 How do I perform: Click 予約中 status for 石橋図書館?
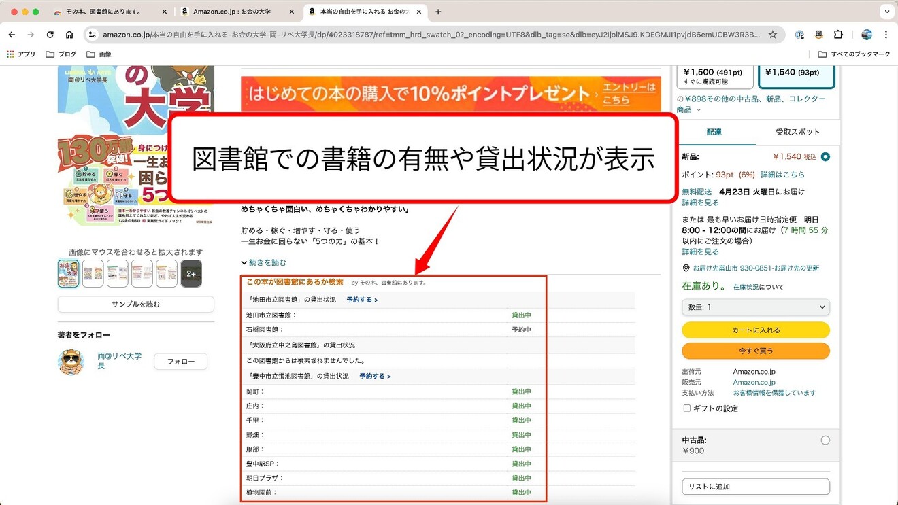(x=521, y=330)
